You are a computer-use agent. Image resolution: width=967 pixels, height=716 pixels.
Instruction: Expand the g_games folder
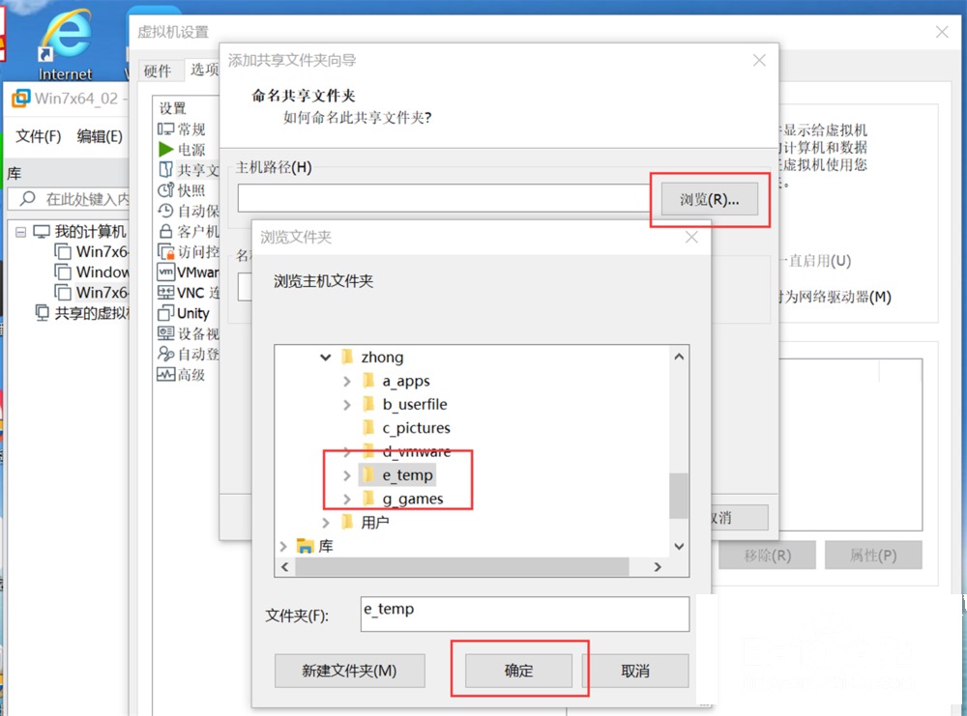tap(347, 499)
